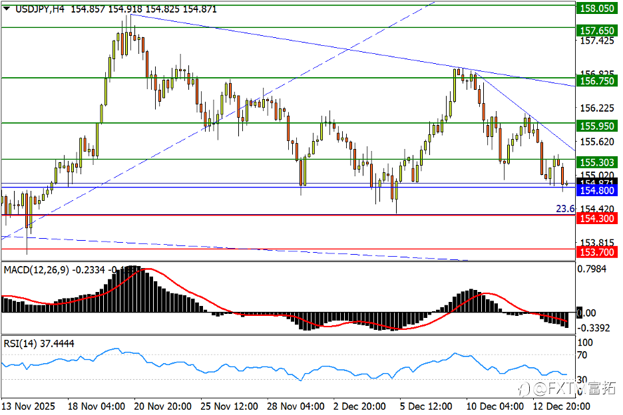
Task: Click the 155.950 green price label
Action: click(x=597, y=126)
